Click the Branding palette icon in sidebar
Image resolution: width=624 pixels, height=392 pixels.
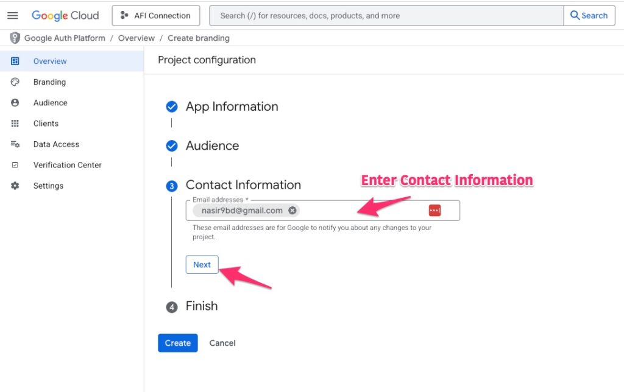15,82
